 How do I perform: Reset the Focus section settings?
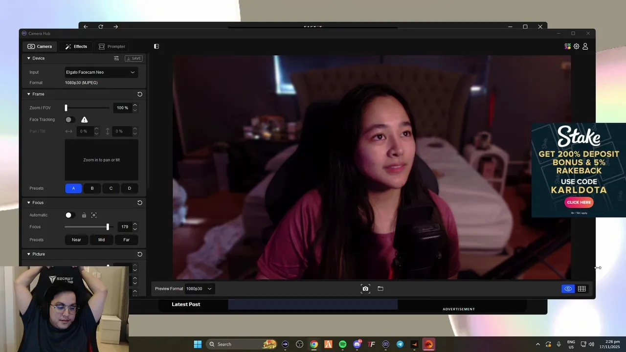click(139, 202)
